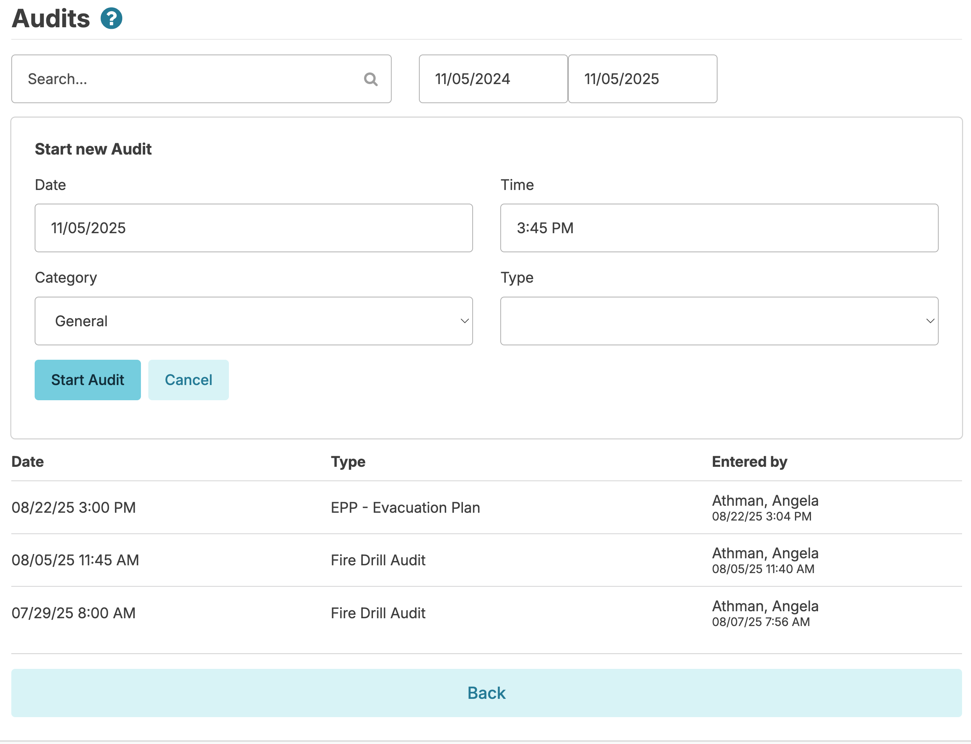This screenshot has height=744, width=971.
Task: Open the 11/05/2024 start date filter
Action: point(493,79)
